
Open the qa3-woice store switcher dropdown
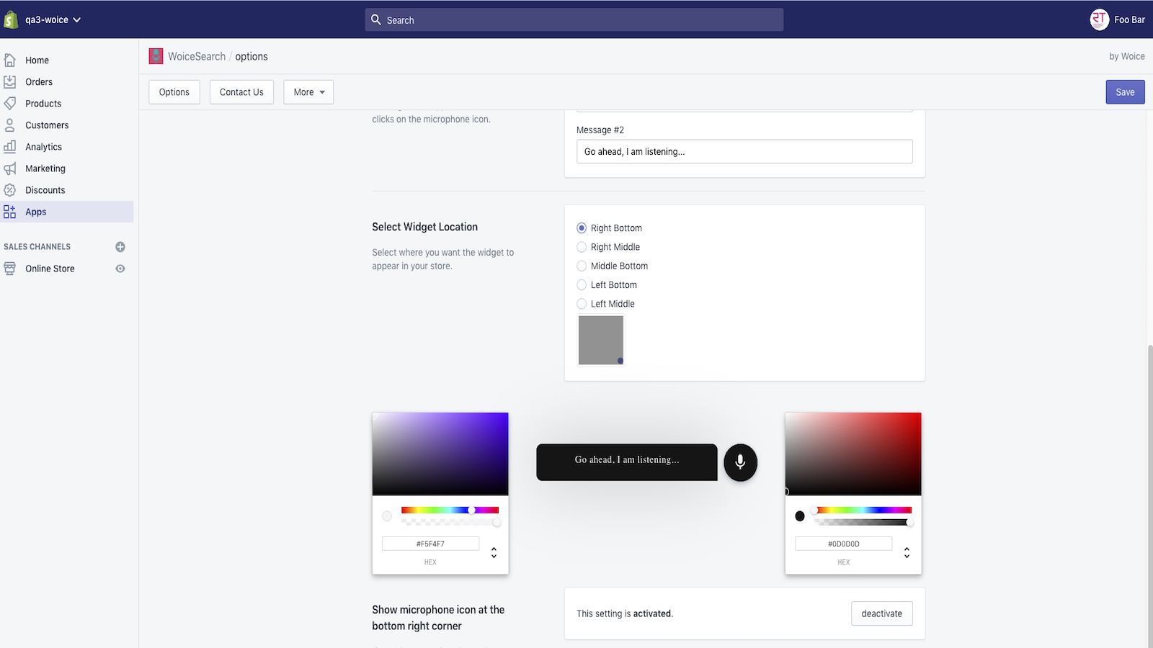click(x=53, y=19)
